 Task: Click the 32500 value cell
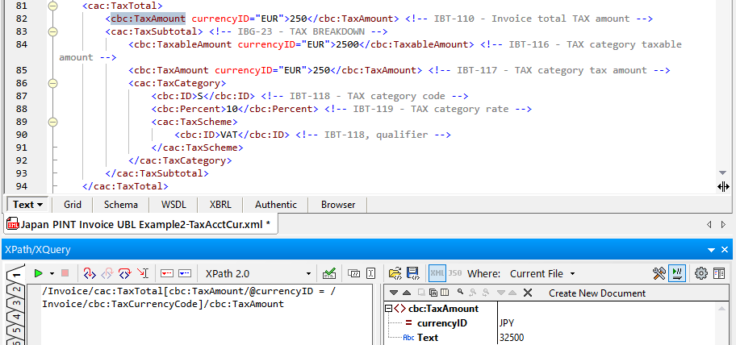[512, 338]
